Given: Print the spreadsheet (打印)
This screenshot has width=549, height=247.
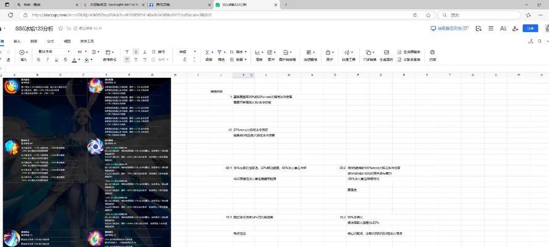Looking at the screenshot, I should 432,56.
